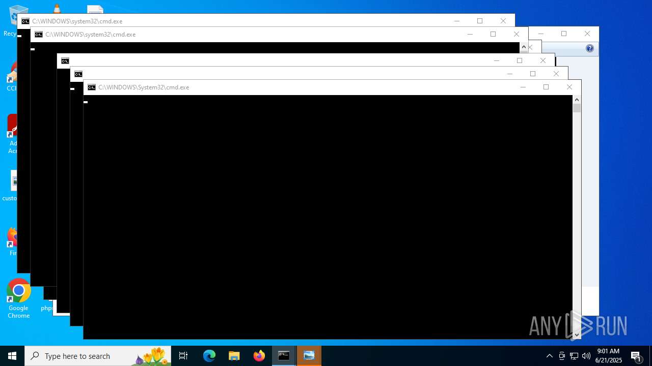
Task: Click the second cmd window scroll-up arrow
Action: 524,47
